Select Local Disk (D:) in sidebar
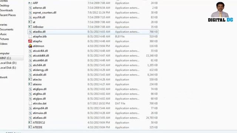 click(x=8, y=63)
